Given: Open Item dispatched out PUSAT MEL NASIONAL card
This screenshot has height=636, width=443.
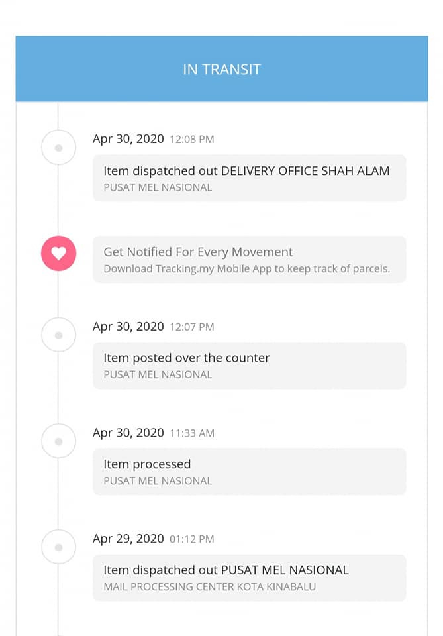Looking at the screenshot, I should point(249,578).
